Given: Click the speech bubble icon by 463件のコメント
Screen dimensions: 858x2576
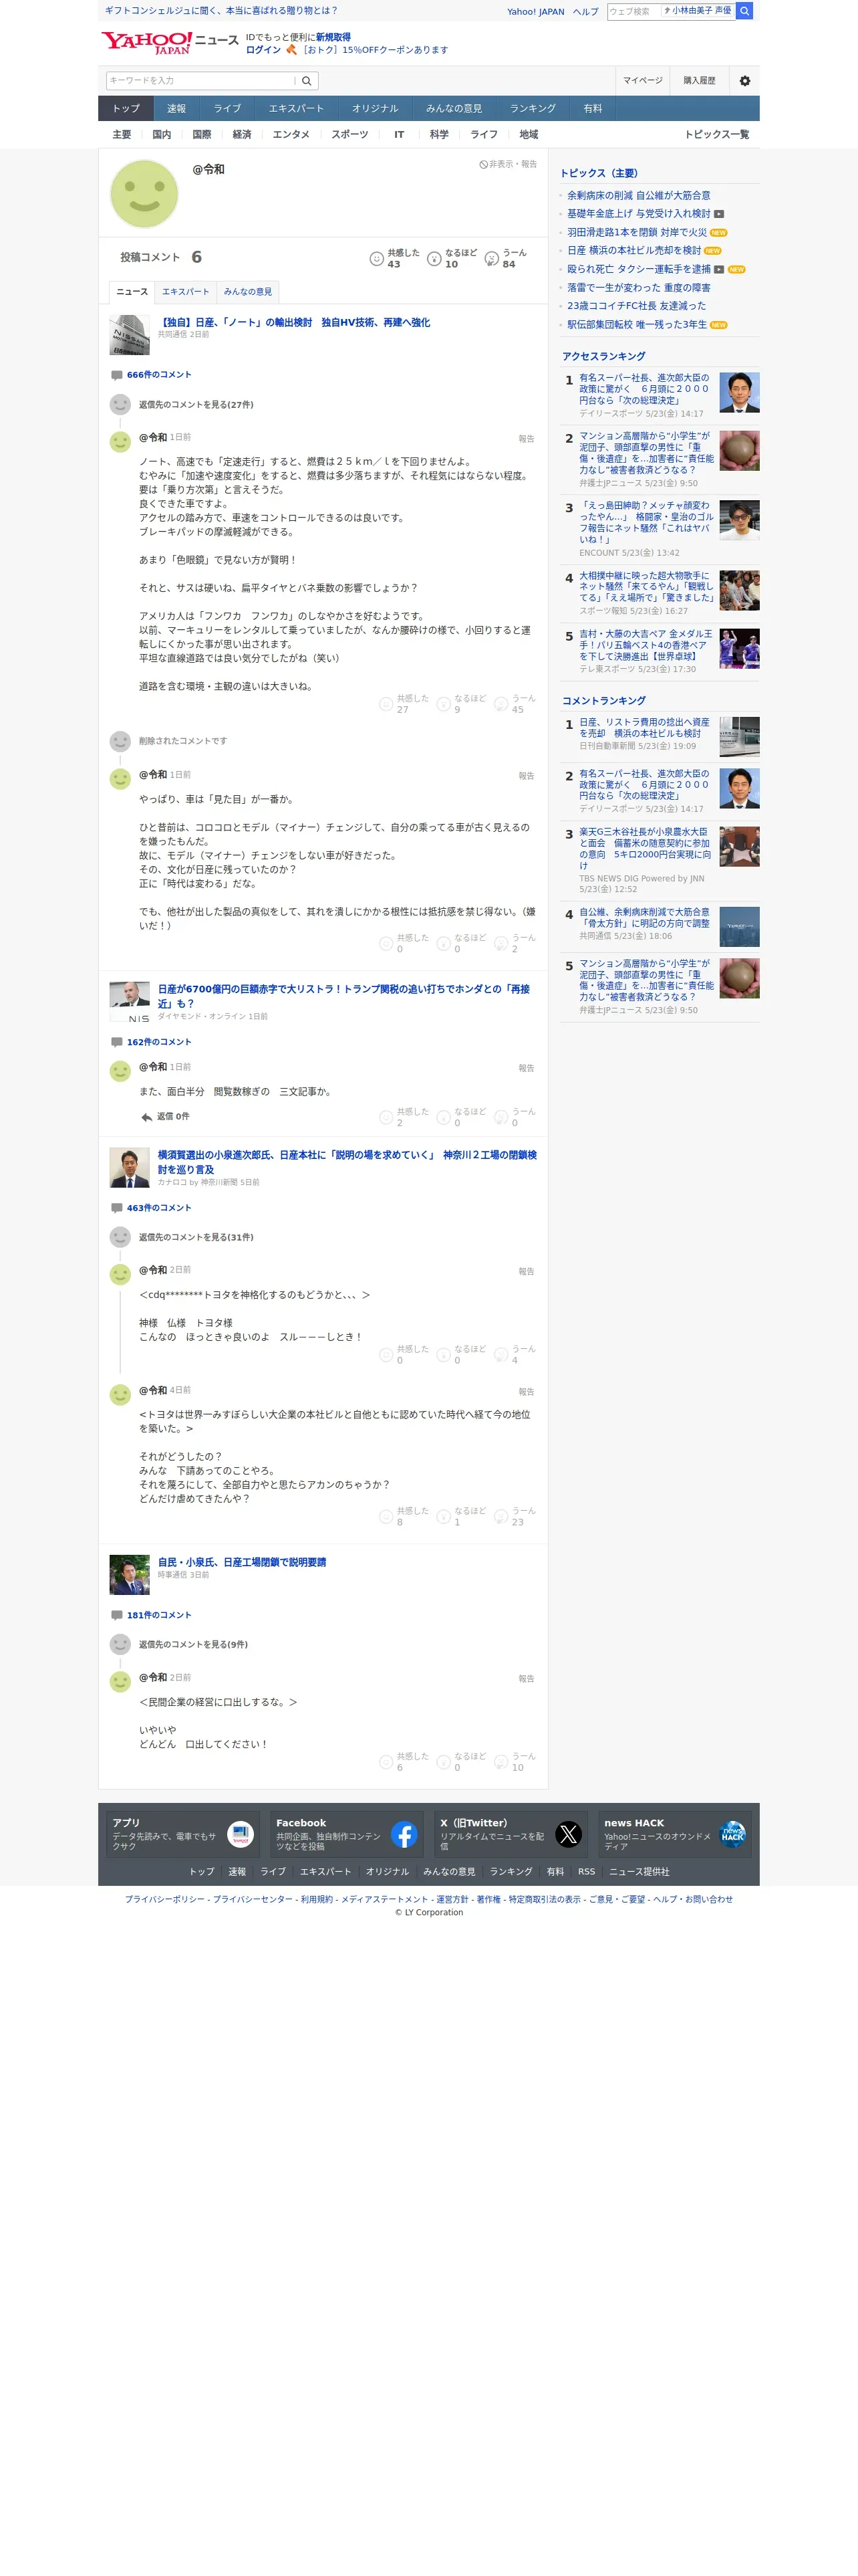Looking at the screenshot, I should [x=117, y=1208].
